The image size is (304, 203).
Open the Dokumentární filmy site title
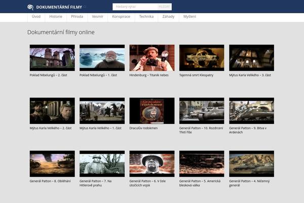59,7
